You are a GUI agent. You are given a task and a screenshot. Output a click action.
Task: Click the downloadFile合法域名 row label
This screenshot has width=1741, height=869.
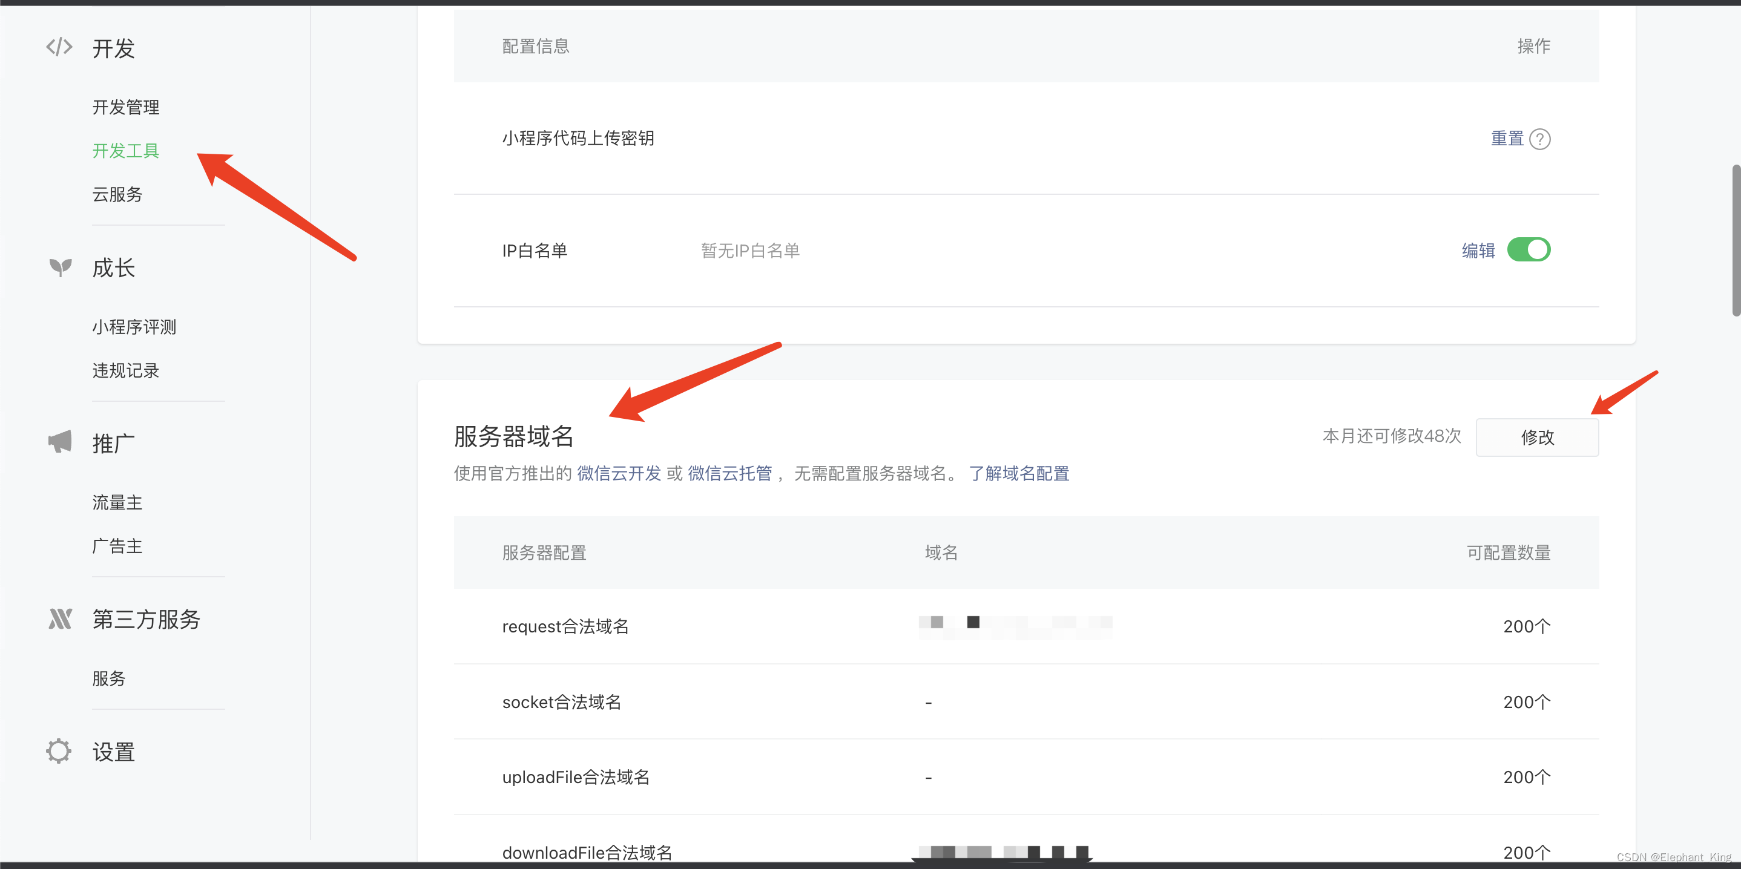click(587, 852)
